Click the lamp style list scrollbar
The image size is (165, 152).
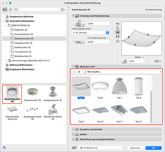tap(151, 107)
